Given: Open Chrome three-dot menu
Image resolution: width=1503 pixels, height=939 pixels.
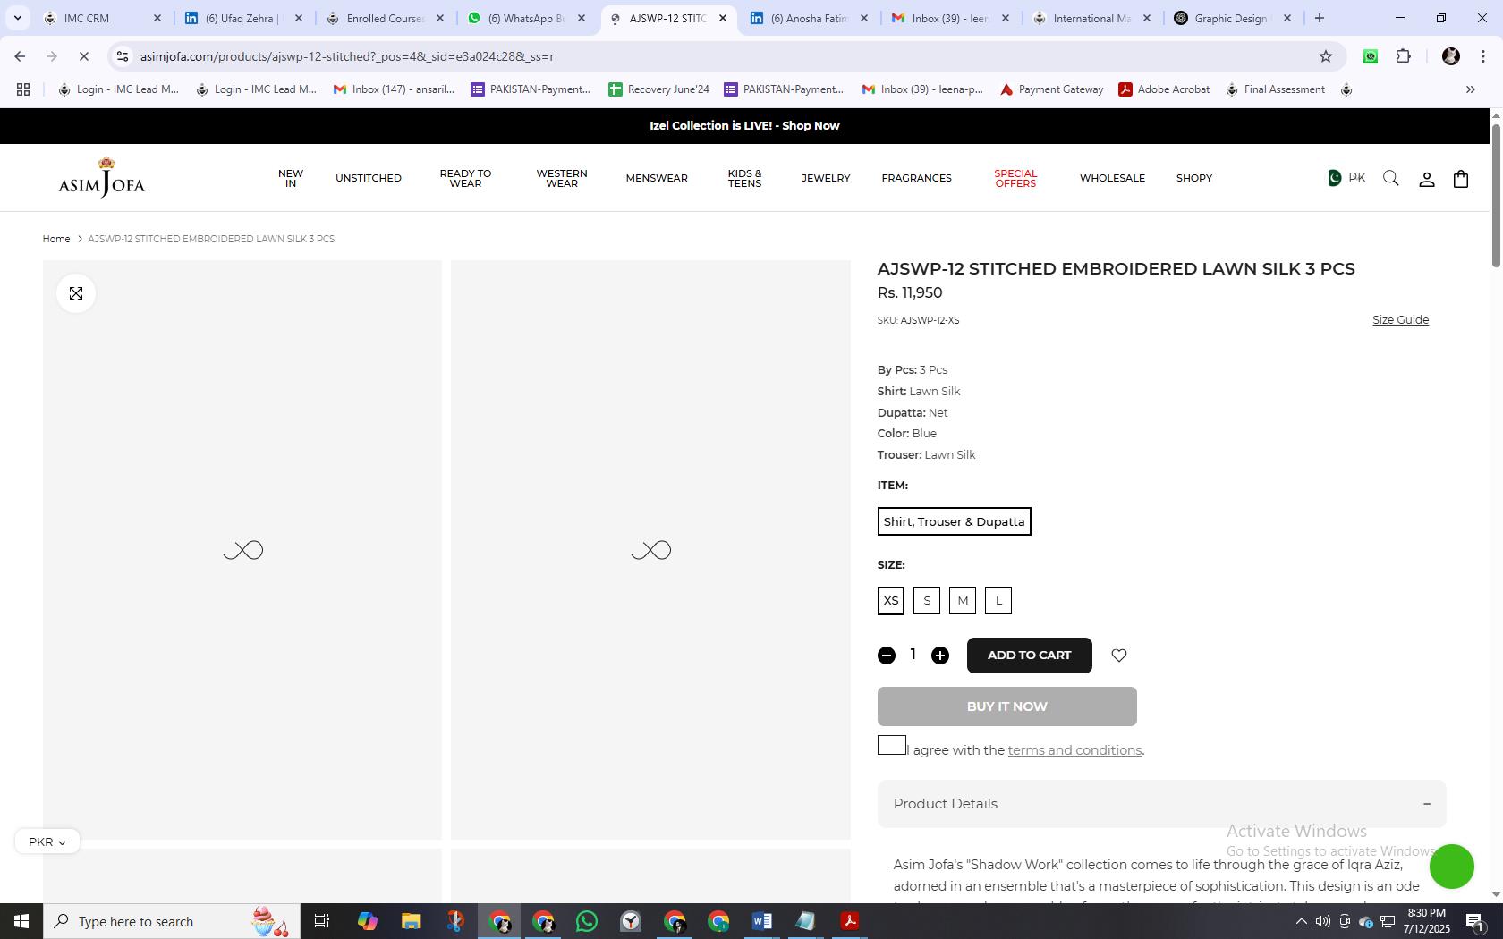Looking at the screenshot, I should pos(1483,56).
